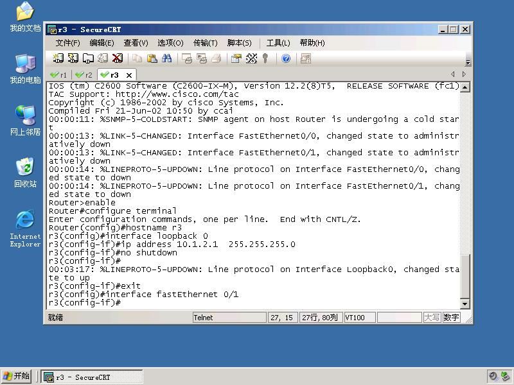The width and height of the screenshot is (514, 385).
Task: Click the toolbar overflow chevron
Action: (x=468, y=62)
